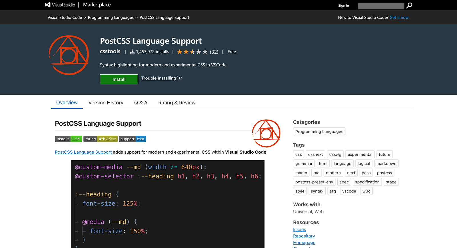
Task: Open the Marketplace home link
Action: click(97, 5)
